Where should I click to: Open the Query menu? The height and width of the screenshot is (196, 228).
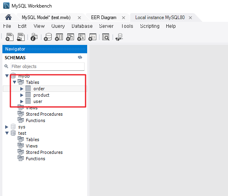pyautogui.click(x=58, y=26)
